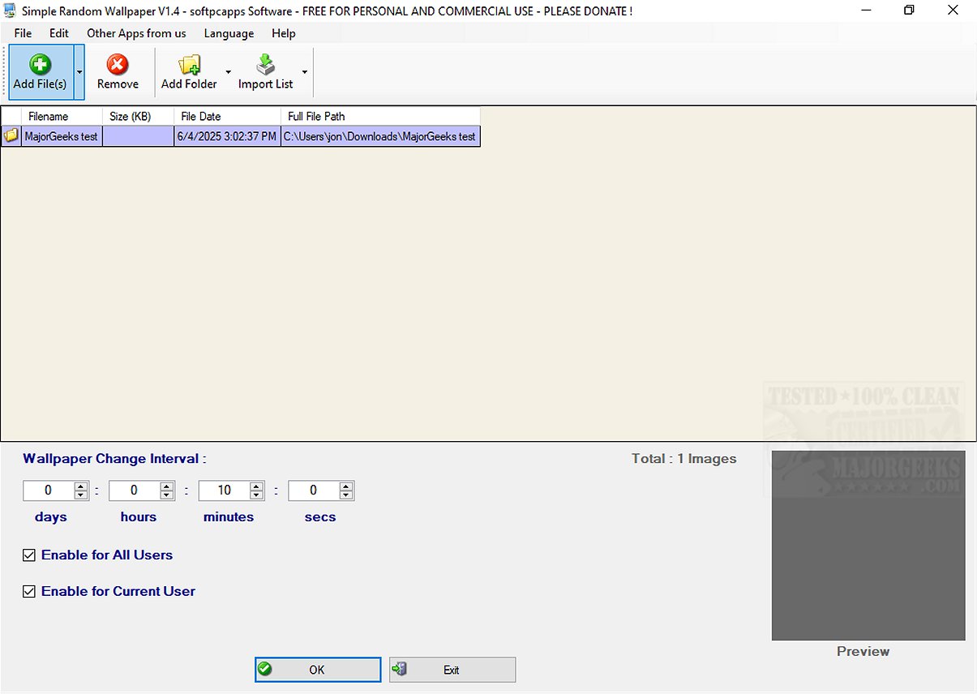This screenshot has width=977, height=694.
Task: Toggle Enable for All Users checkbox
Action: point(29,555)
